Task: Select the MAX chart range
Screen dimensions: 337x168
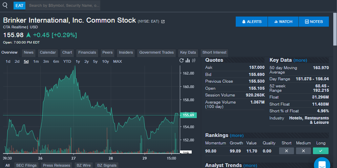Action: click(118, 61)
